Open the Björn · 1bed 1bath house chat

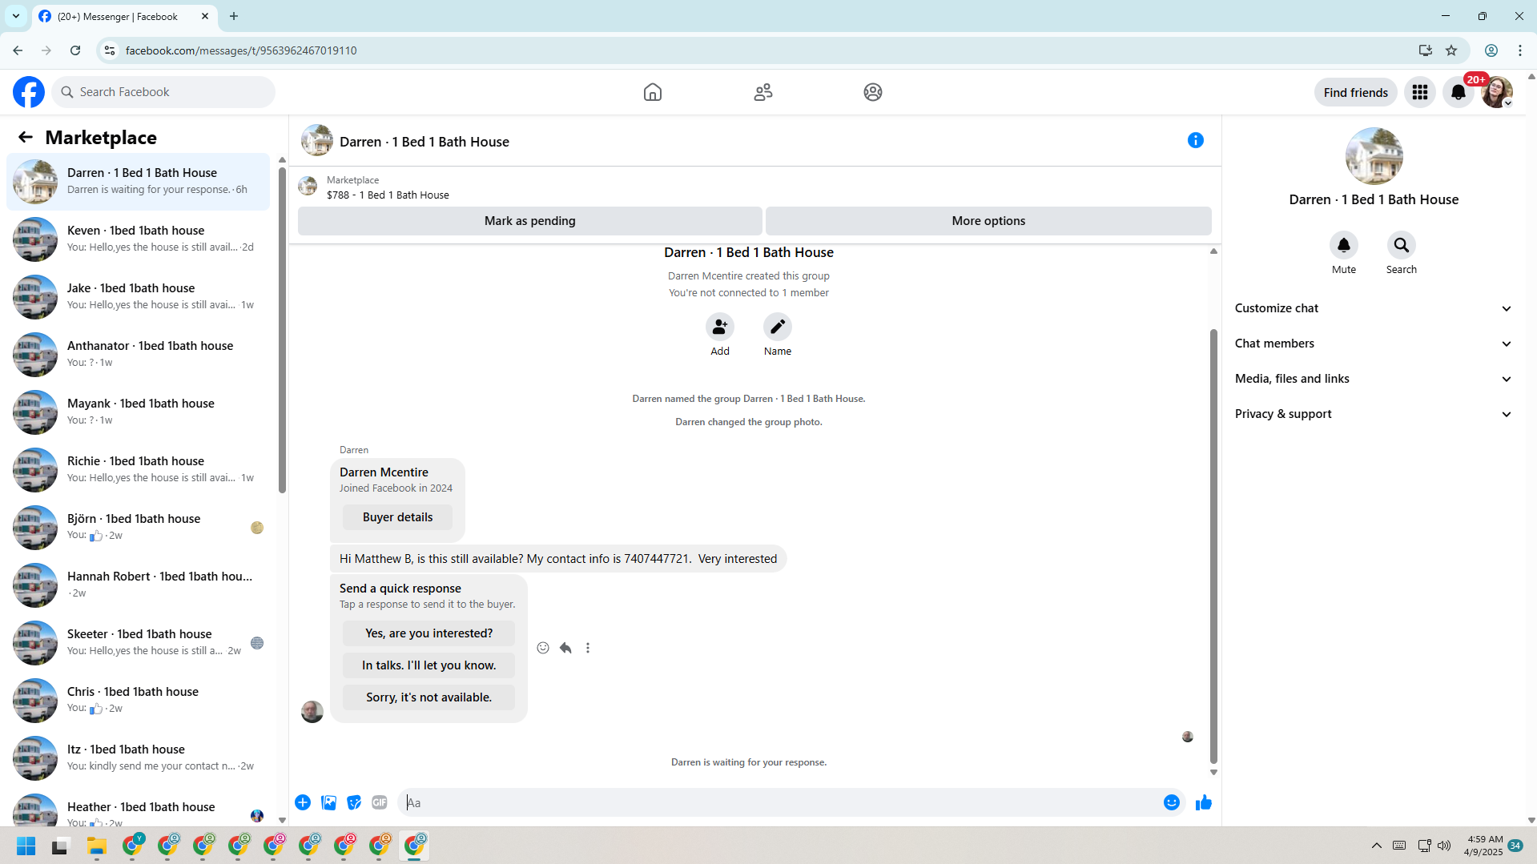point(139,528)
